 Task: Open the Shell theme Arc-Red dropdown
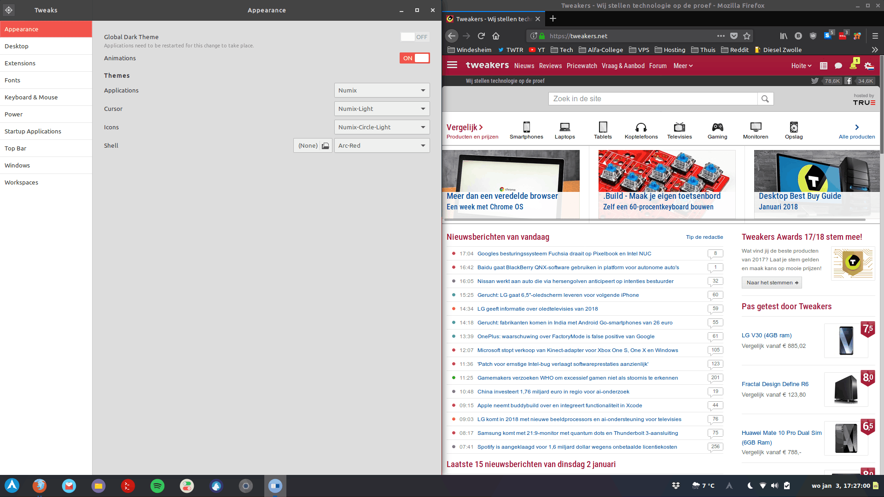[382, 145]
